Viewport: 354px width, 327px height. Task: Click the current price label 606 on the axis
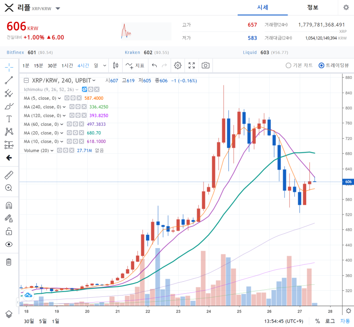coord(348,182)
